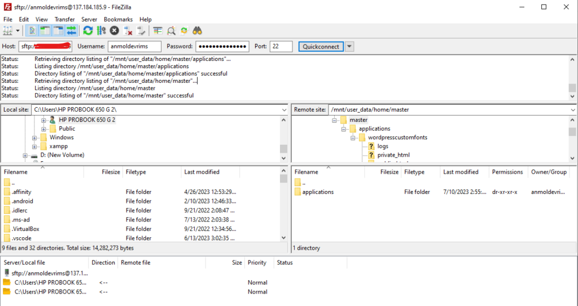The width and height of the screenshot is (578, 306).
Task: Click the remote applications folder icon in file list
Action: tap(298, 192)
